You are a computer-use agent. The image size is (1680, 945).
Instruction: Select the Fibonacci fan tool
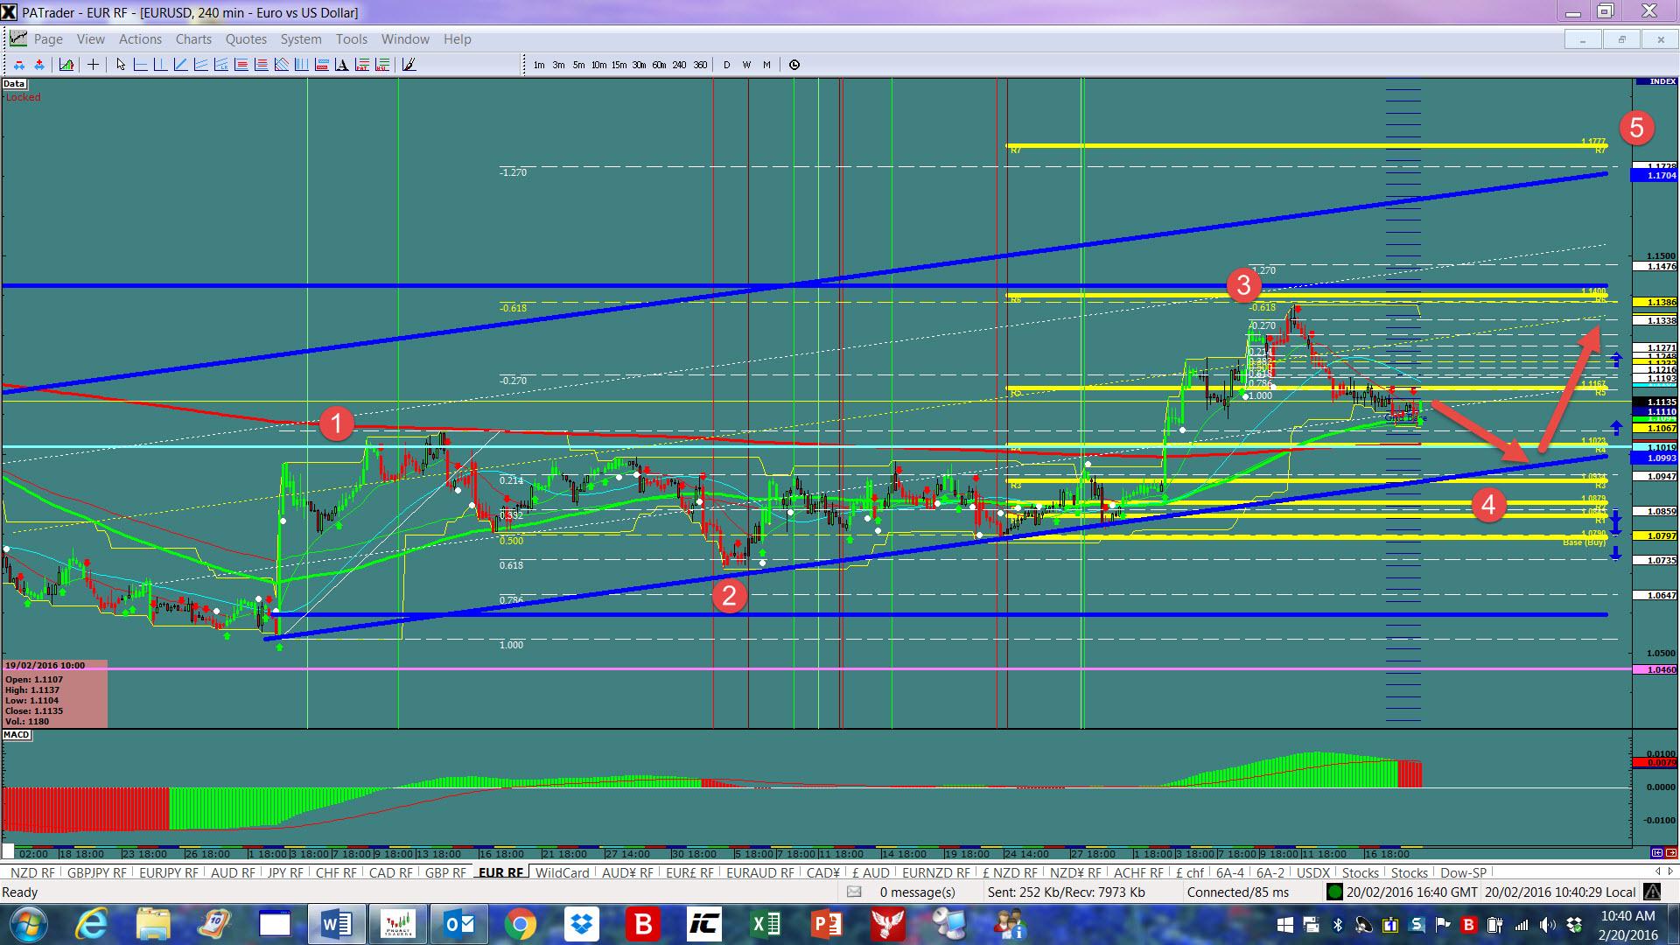coord(281,65)
